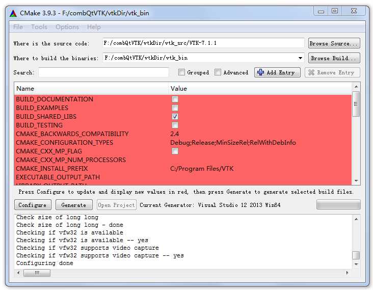Click the source code path field
The height and width of the screenshot is (290, 373).
tap(203, 43)
